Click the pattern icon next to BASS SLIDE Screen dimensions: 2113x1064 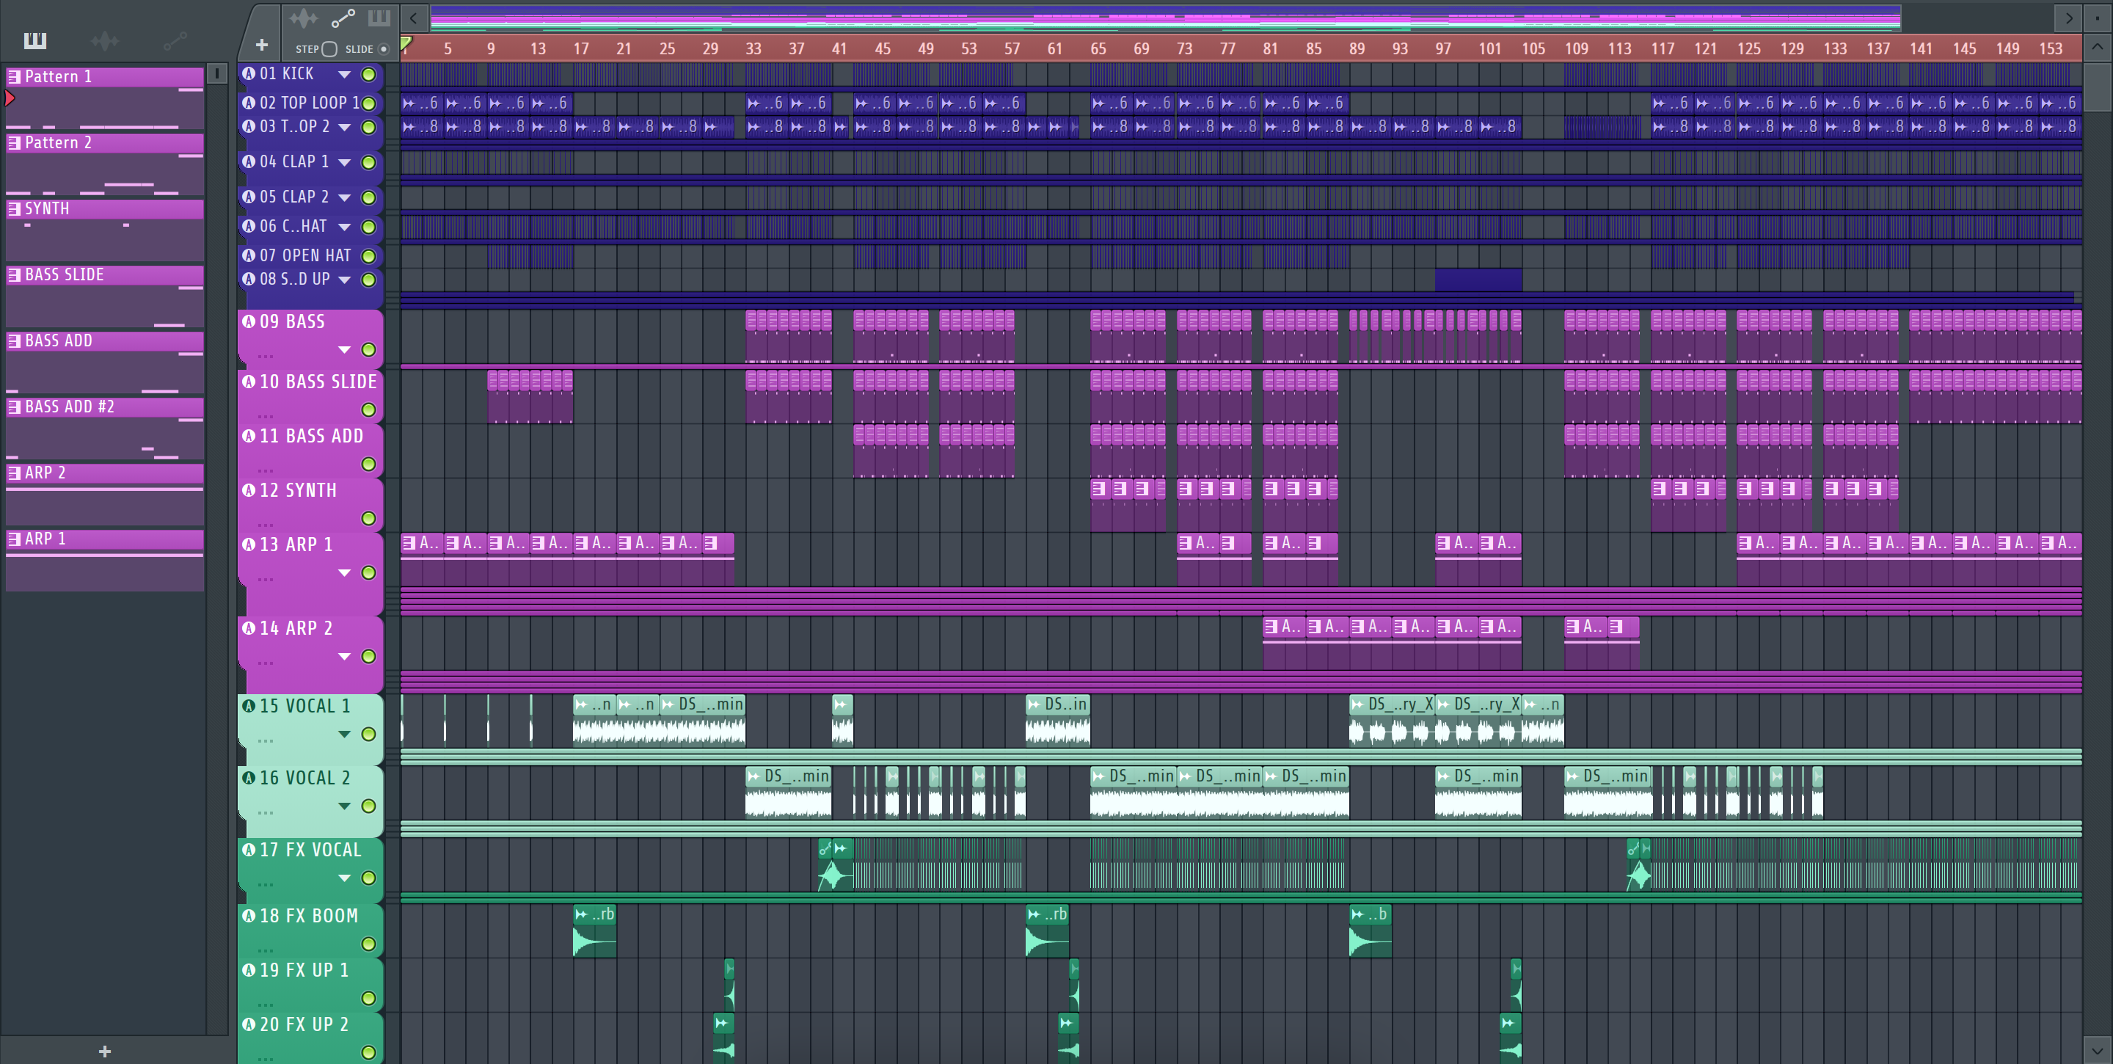tap(14, 275)
